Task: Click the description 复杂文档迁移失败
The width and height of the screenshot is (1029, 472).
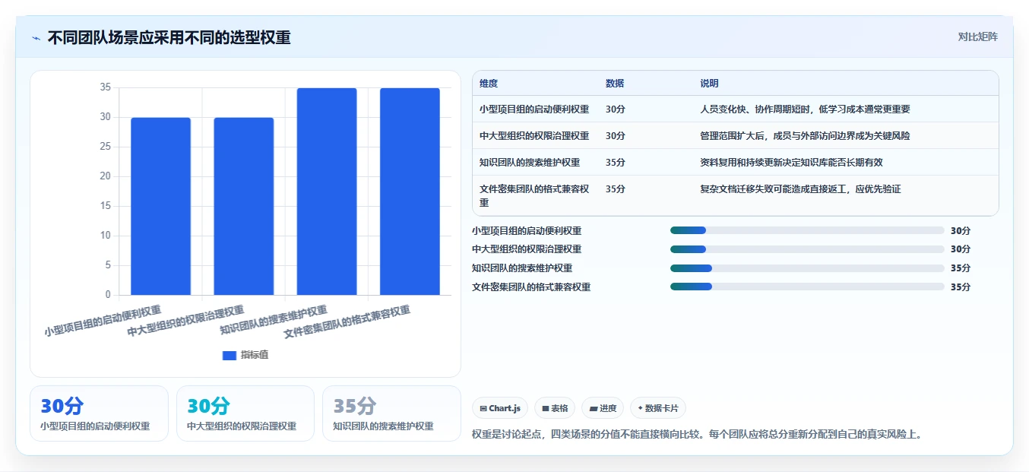Action: point(800,189)
